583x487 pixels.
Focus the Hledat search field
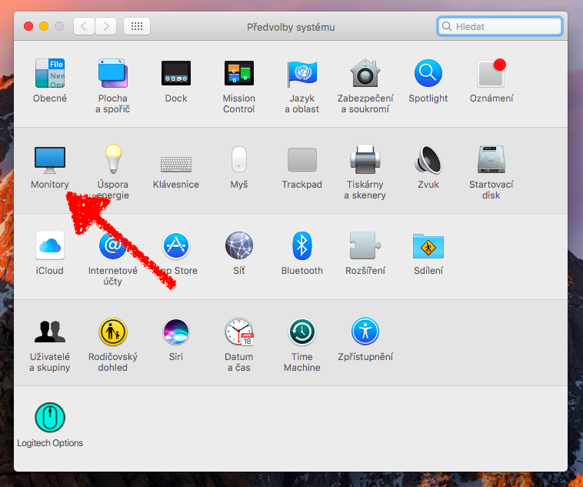click(x=500, y=26)
